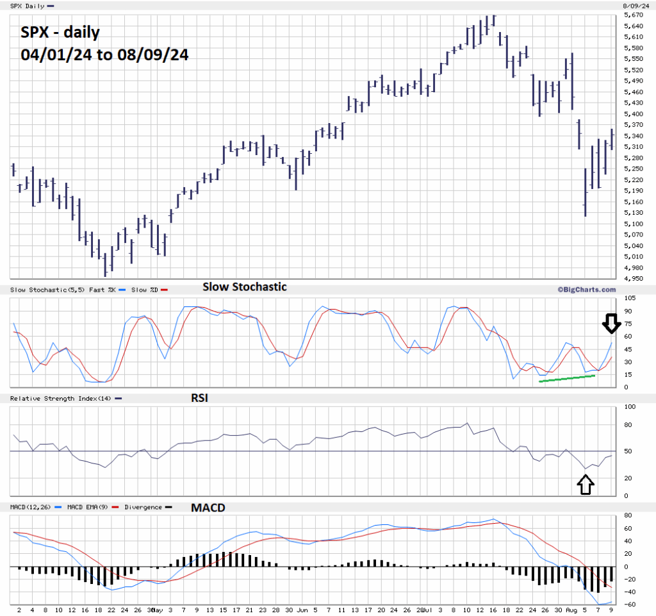Select the green trendline under the stochastic lows
The width and height of the screenshot is (656, 616).
coord(568,378)
